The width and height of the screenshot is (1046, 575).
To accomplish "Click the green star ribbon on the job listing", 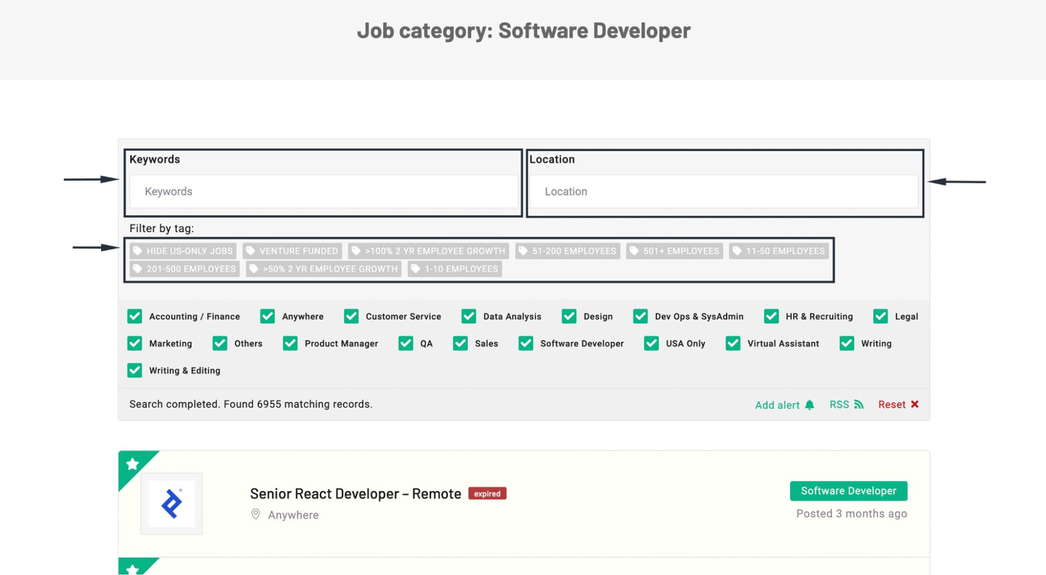I will tap(133, 464).
